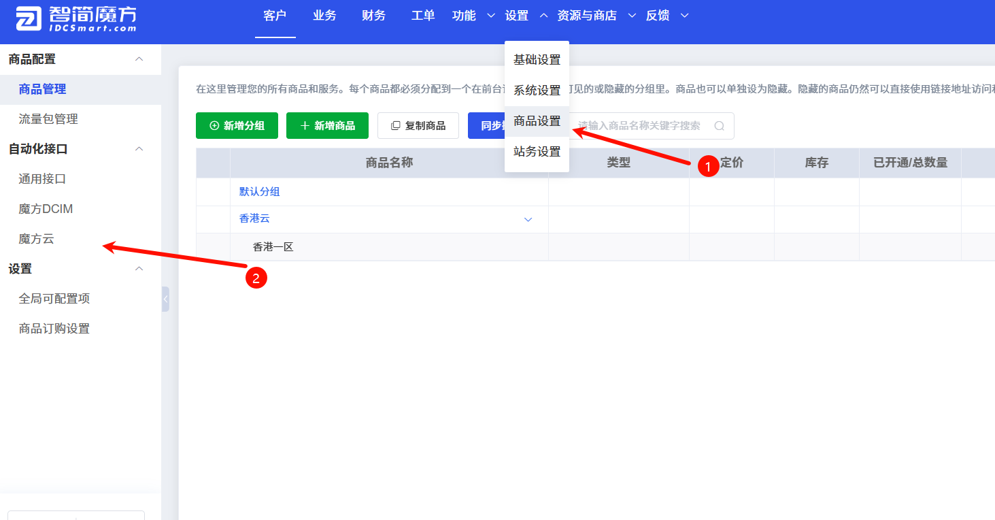Switch to the 客户 navigation tab

(x=275, y=16)
